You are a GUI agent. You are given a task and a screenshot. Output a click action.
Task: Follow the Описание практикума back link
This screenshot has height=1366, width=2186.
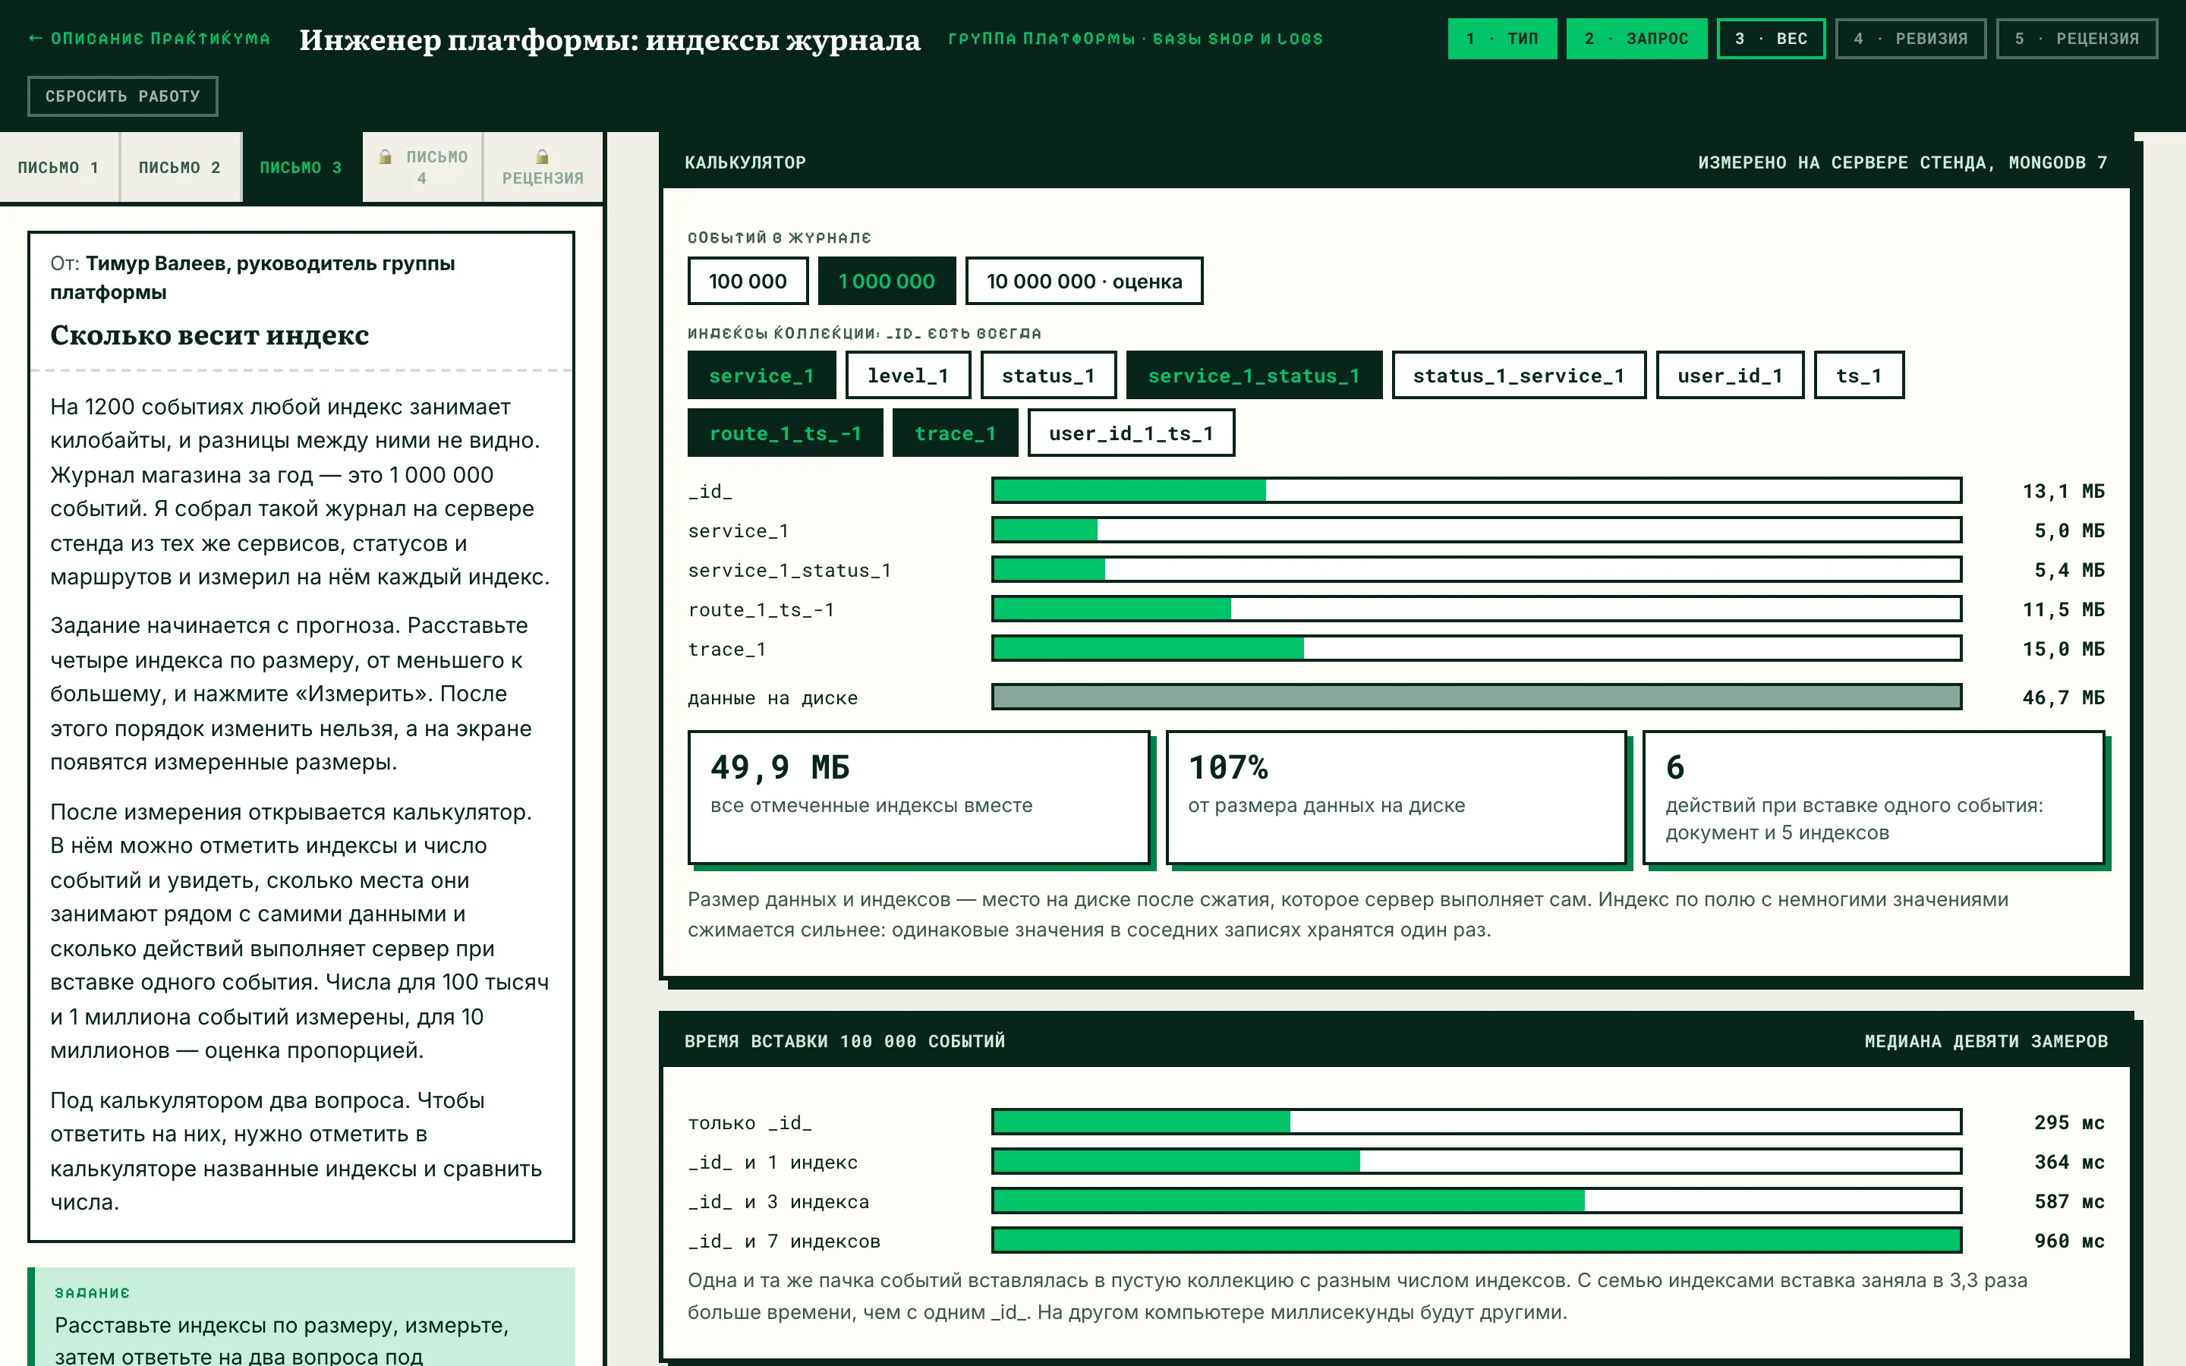(149, 39)
